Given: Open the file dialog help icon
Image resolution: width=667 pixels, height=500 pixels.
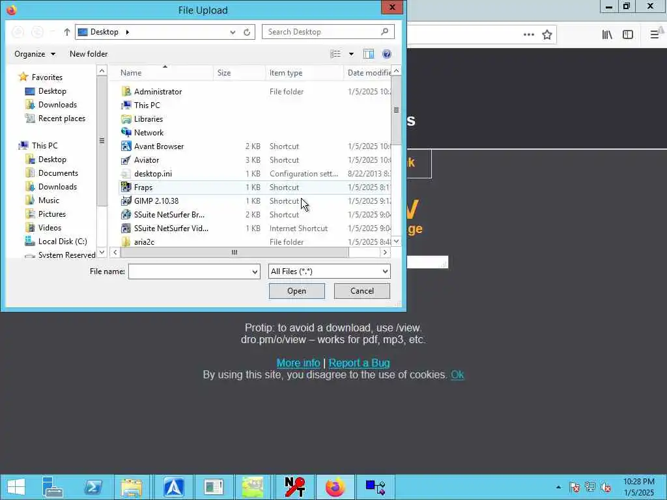Looking at the screenshot, I should 386,54.
